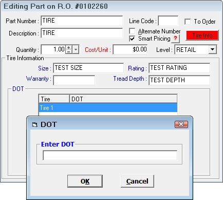Click the Tire column header
The height and width of the screenshot is (200, 223).
click(x=54, y=99)
